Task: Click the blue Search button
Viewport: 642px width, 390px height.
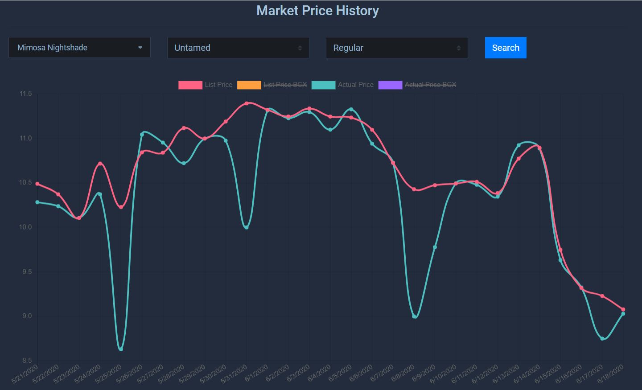Action: coord(506,48)
